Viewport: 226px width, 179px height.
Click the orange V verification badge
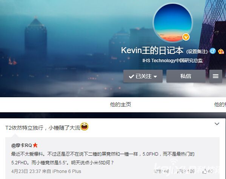point(186,37)
